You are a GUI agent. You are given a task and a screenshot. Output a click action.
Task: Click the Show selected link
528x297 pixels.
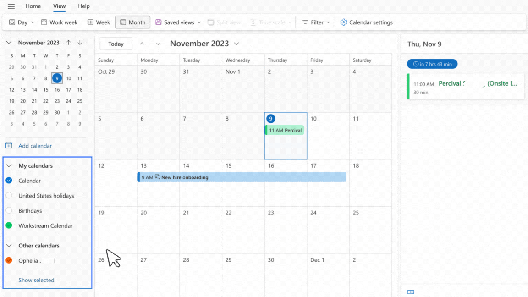point(36,280)
